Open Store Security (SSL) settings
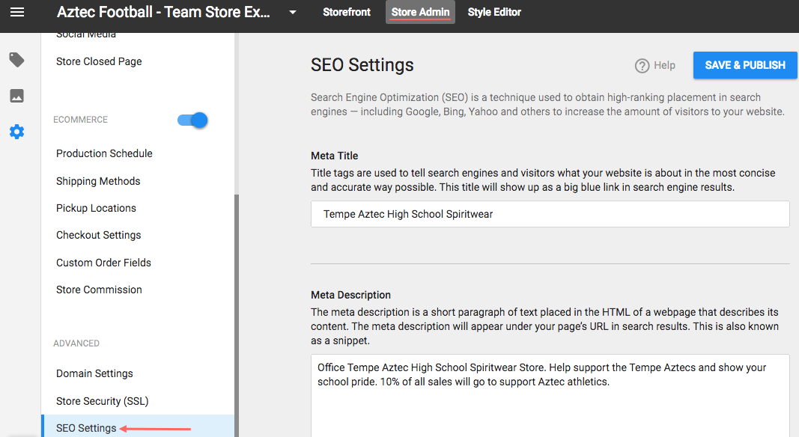The height and width of the screenshot is (437, 799). (x=102, y=401)
